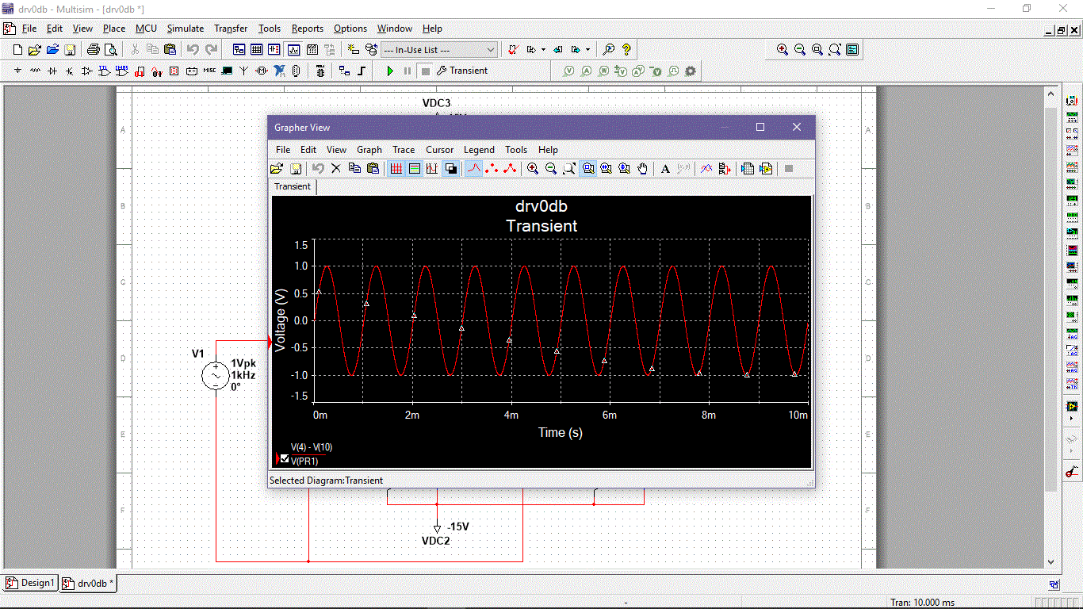Select the Transient tab in Grapher

[x=293, y=187]
